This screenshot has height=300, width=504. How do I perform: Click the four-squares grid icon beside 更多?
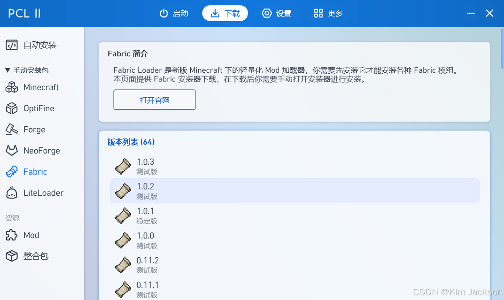coord(318,13)
